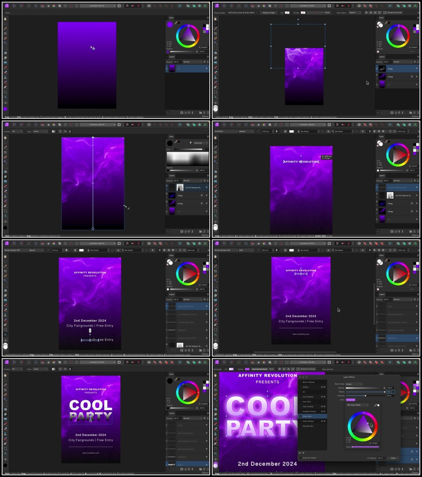Enable the Scale with Object checkbox
The width and height of the screenshot is (422, 477).
click(x=301, y=458)
